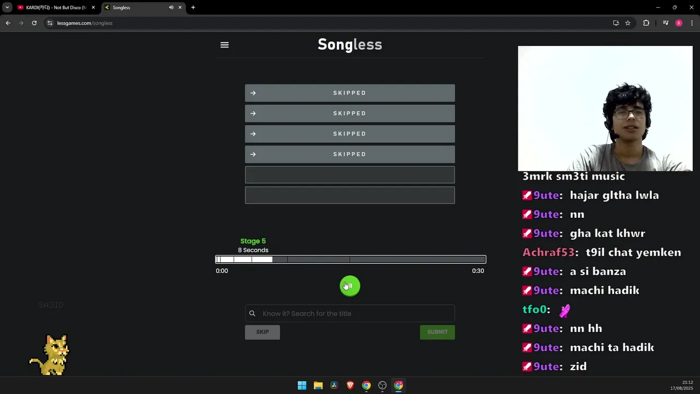The image size is (700, 394).
Task: Minimize the browser window
Action: (x=658, y=8)
